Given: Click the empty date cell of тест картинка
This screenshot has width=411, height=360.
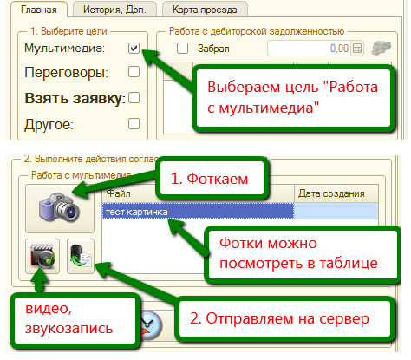Looking at the screenshot, I should (336, 212).
